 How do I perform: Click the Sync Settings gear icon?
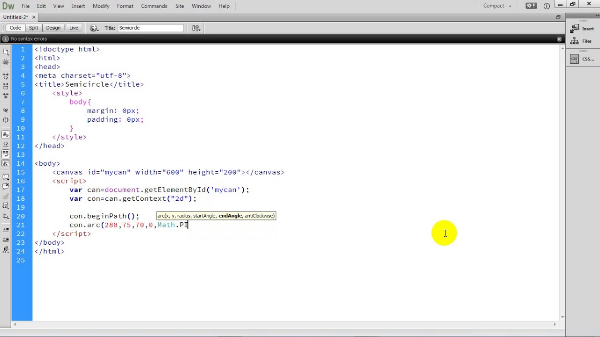[x=531, y=6]
